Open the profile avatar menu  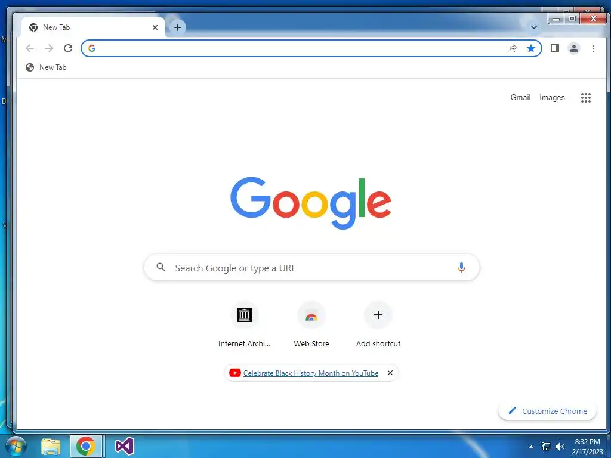pyautogui.click(x=573, y=48)
